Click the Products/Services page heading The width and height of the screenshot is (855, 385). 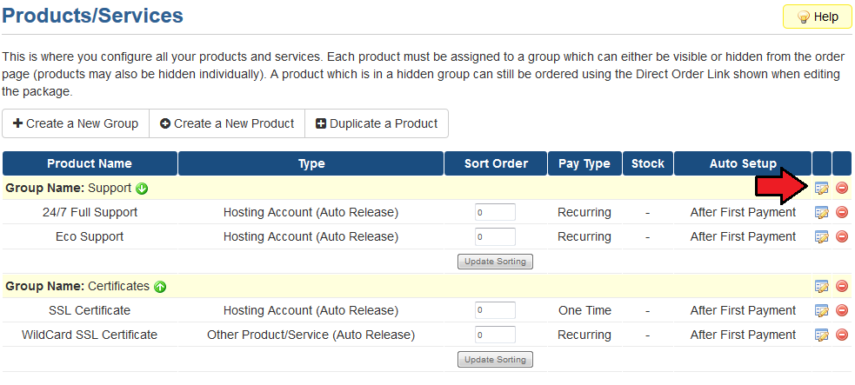click(x=93, y=16)
